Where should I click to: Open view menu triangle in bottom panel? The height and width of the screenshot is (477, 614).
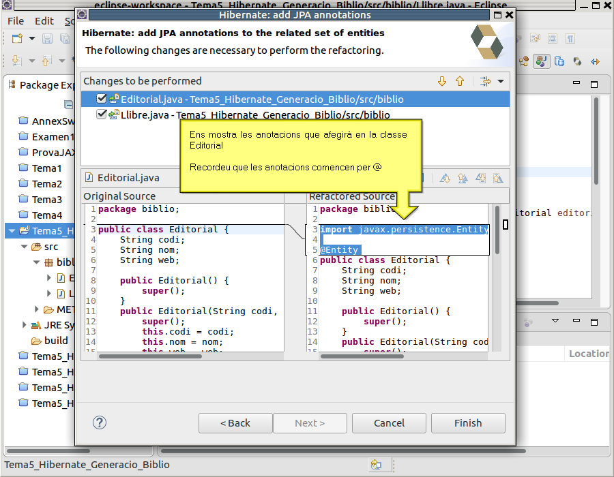(x=555, y=321)
